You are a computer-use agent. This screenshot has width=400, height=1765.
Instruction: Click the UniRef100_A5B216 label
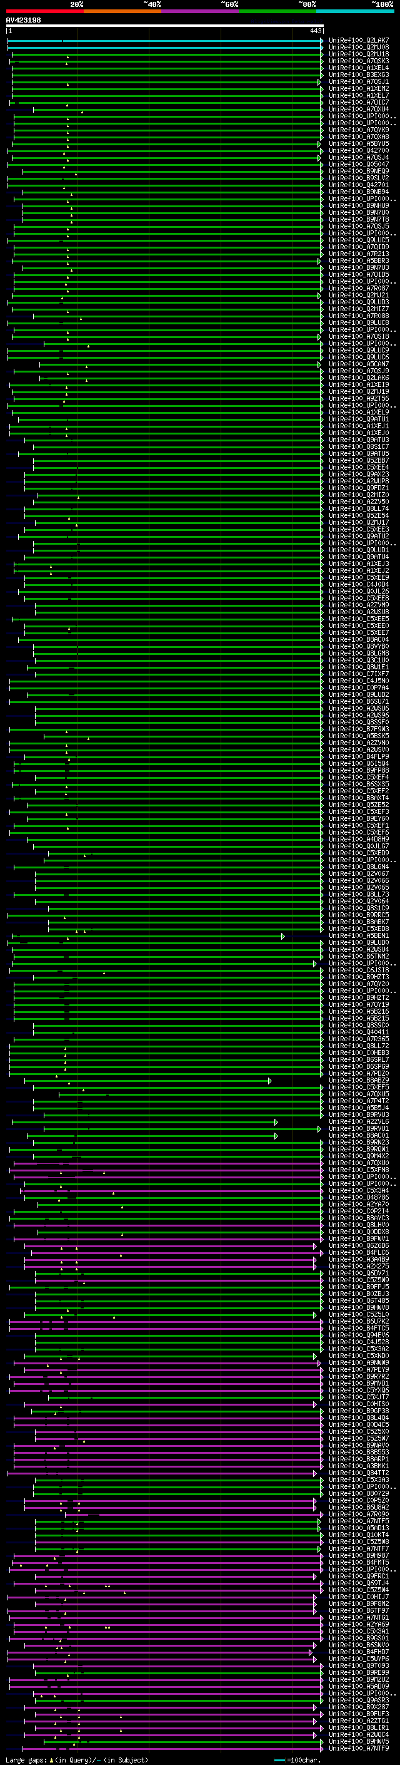tap(359, 1011)
